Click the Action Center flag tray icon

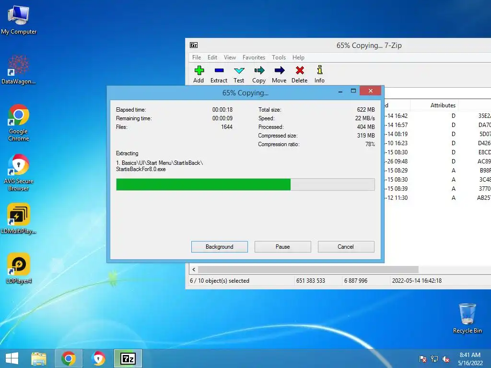[x=423, y=359]
